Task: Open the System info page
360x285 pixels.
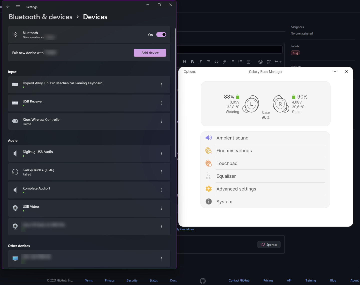Action: pyautogui.click(x=265, y=201)
